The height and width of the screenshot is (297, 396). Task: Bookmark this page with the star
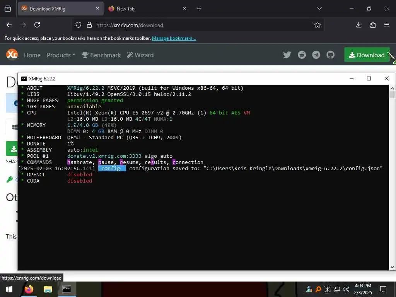click(317, 25)
